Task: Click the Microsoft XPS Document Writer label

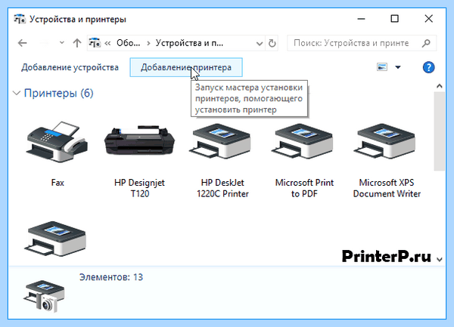Action: (387, 188)
